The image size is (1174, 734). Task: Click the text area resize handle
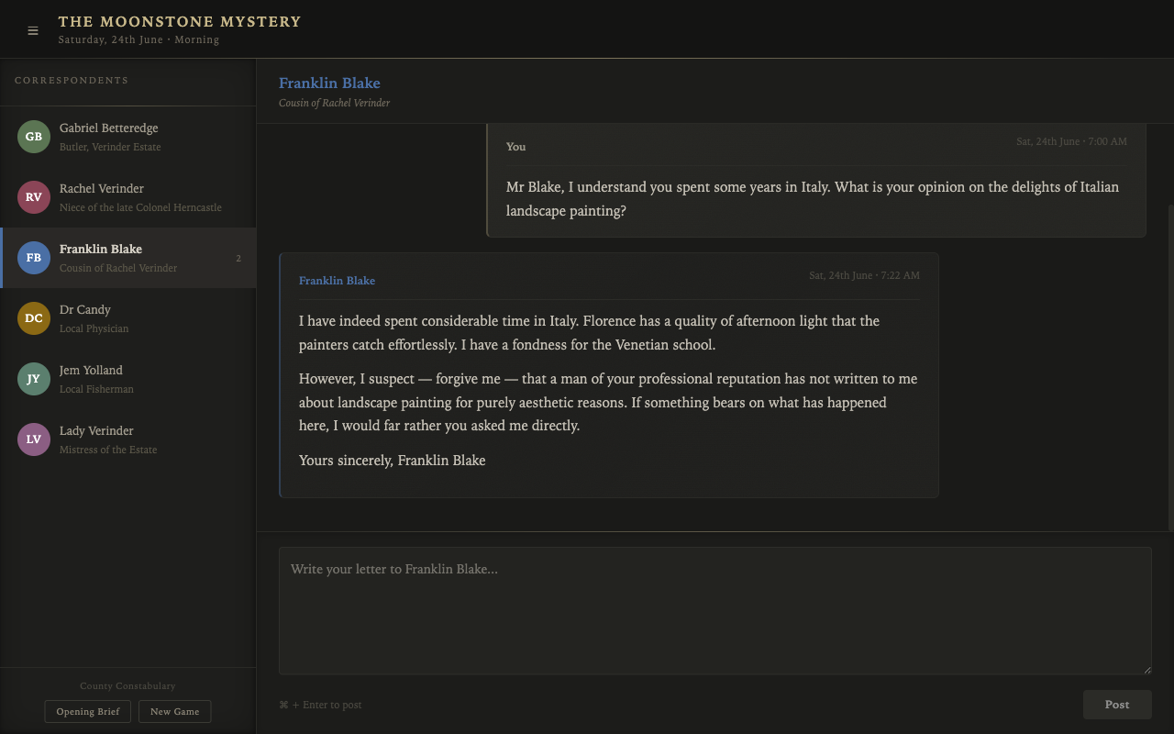tap(1146, 670)
